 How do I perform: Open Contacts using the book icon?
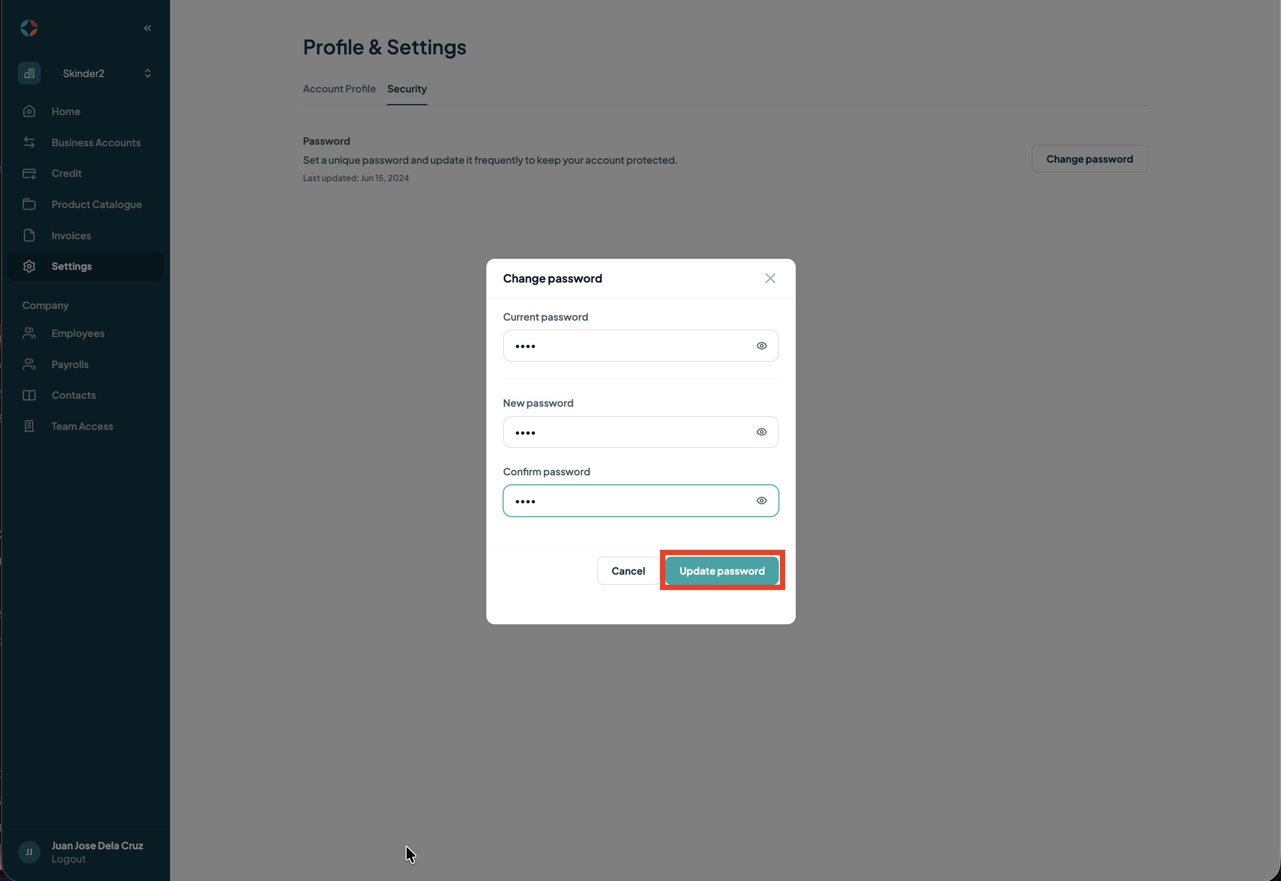[29, 395]
